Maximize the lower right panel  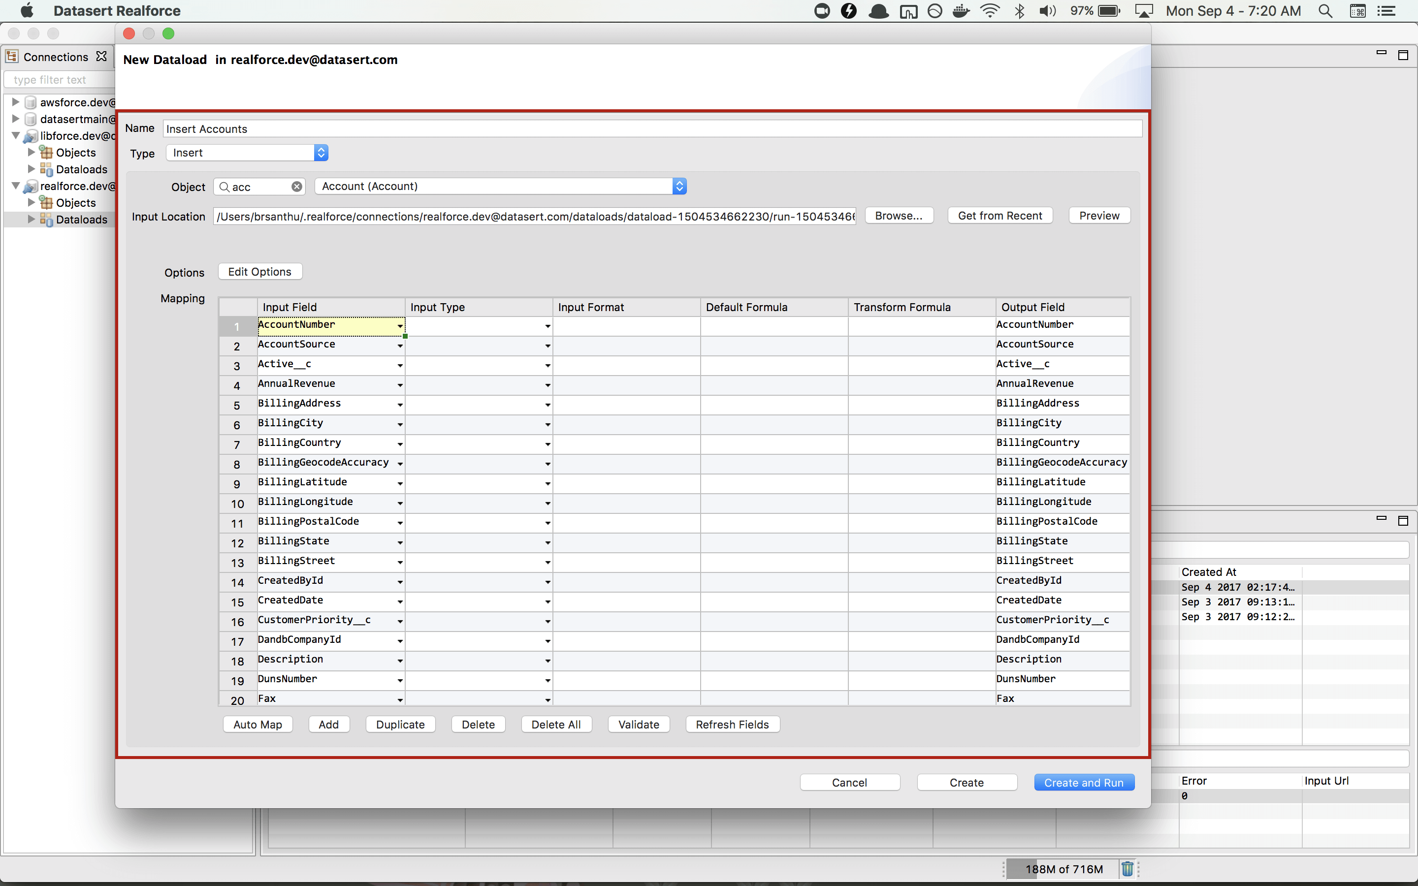[1403, 520]
